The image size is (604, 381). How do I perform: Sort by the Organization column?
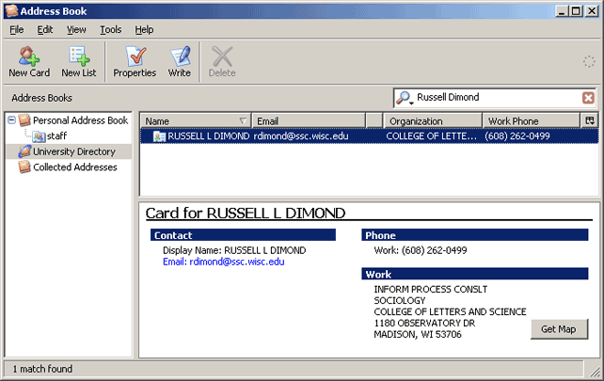433,121
